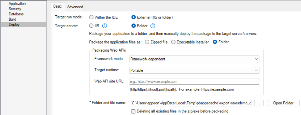
Task: Select Executable installer packaging option
Action: pos(173,42)
